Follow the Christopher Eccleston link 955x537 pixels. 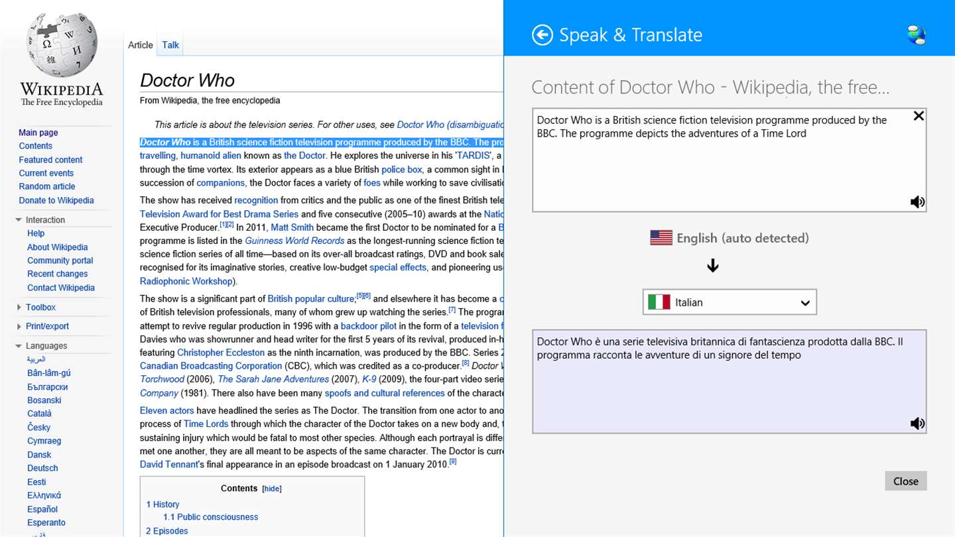pos(221,353)
